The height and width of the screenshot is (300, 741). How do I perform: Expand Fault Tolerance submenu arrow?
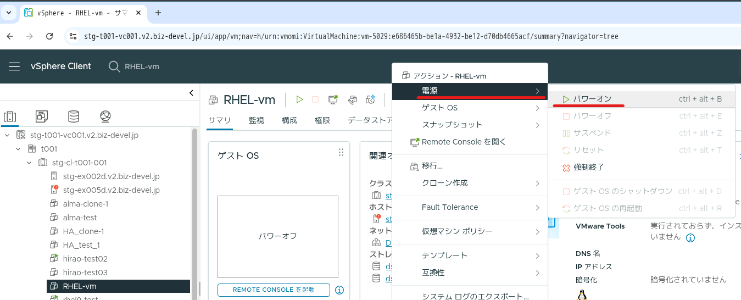pos(538,207)
